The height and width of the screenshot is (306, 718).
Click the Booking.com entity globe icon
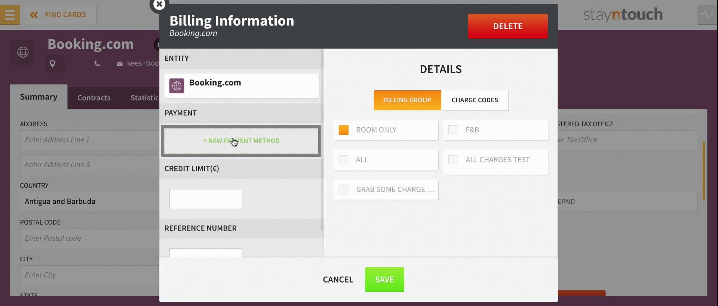coord(177,86)
